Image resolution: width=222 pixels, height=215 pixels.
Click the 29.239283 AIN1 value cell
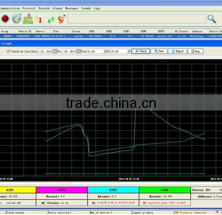(95, 36)
